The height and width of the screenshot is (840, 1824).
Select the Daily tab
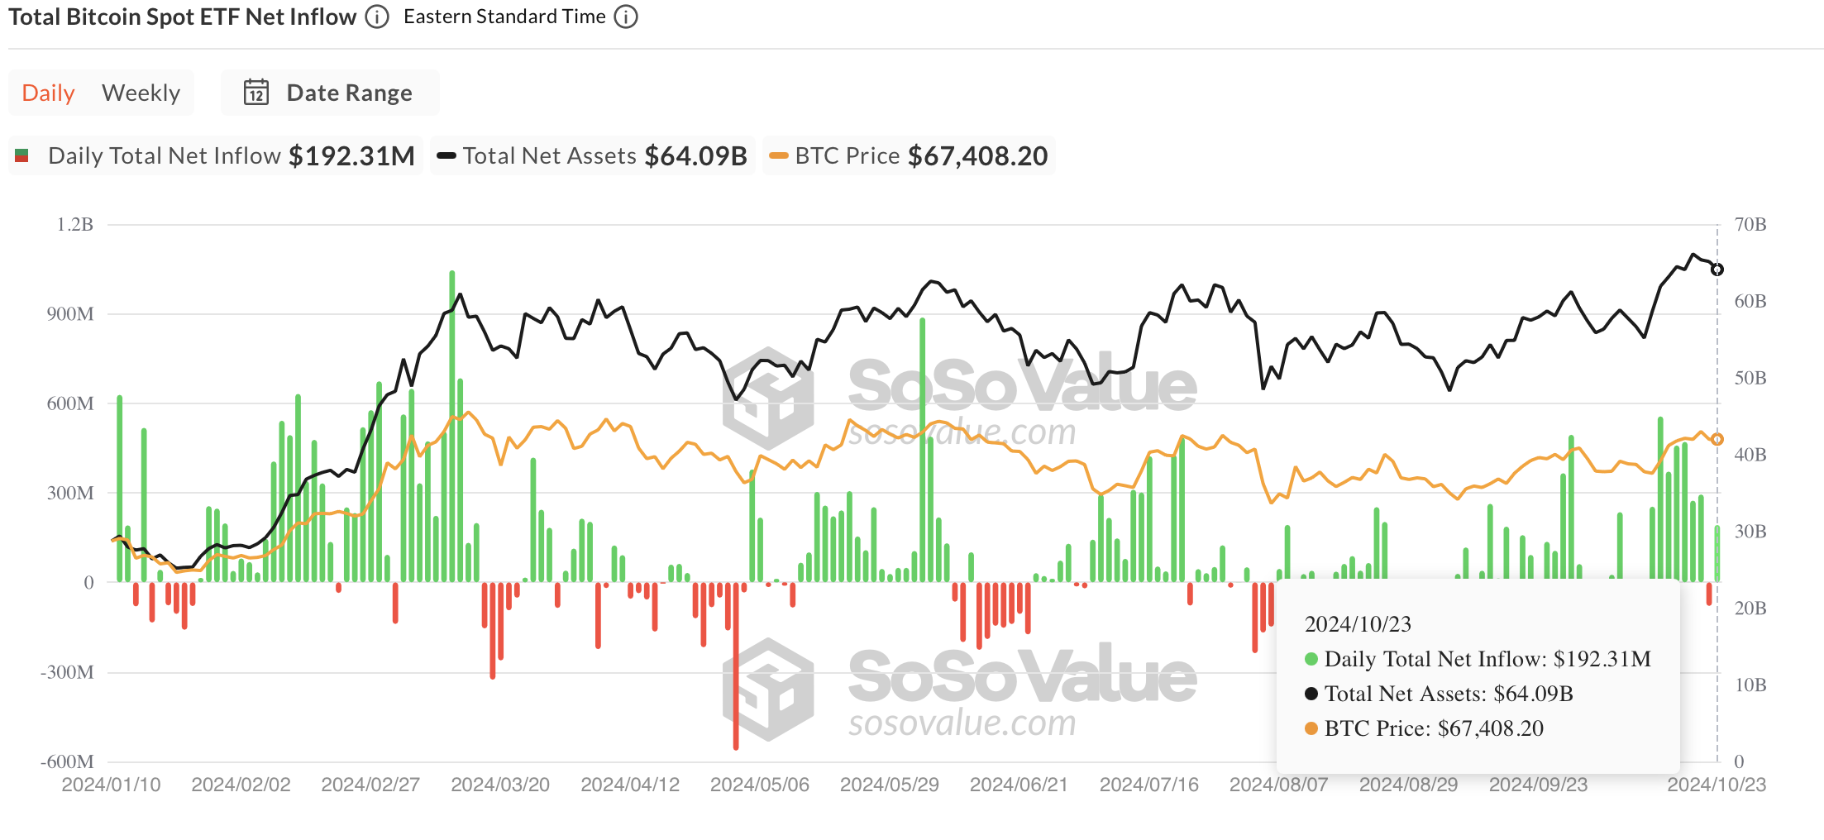47,93
